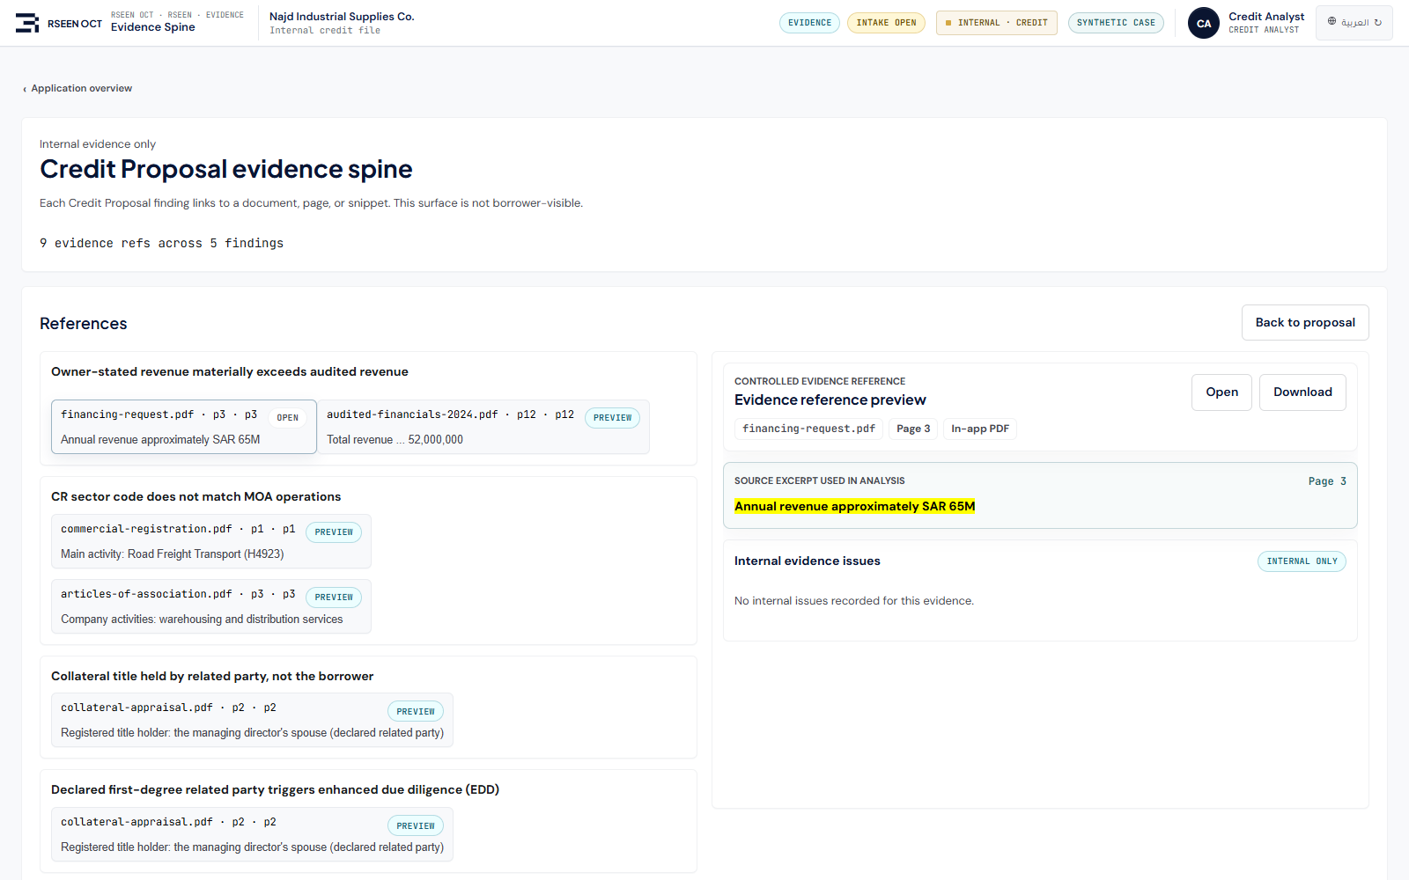The width and height of the screenshot is (1409, 880).
Task: Preview the audited-financials-2024.pdf reference
Action: [612, 418]
